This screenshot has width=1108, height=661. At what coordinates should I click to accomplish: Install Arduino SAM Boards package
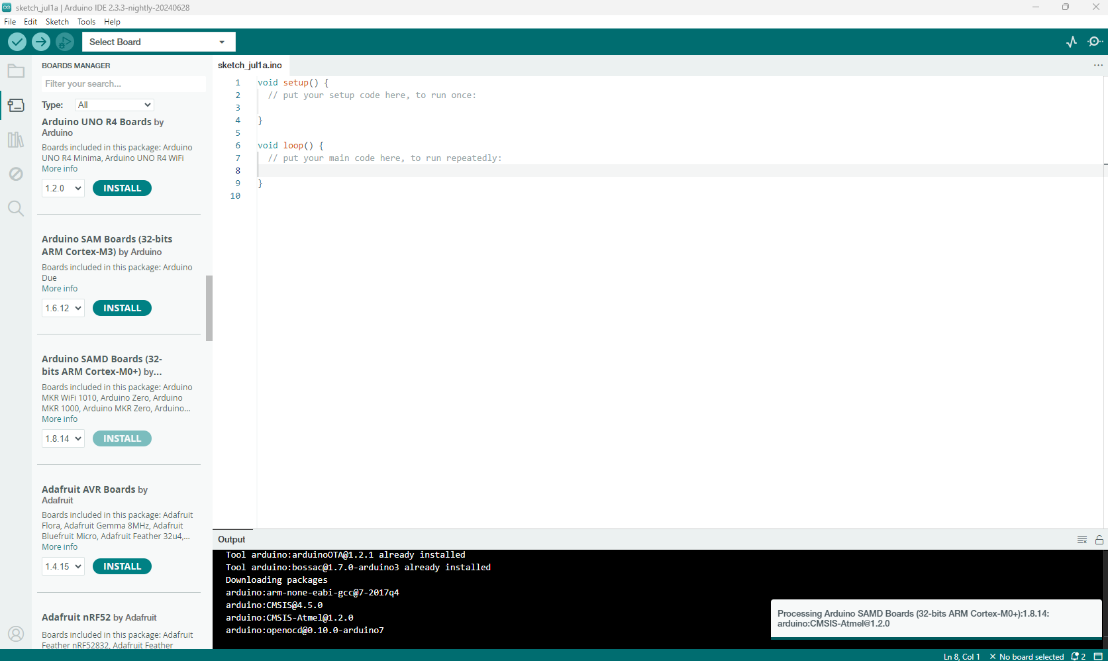(122, 308)
